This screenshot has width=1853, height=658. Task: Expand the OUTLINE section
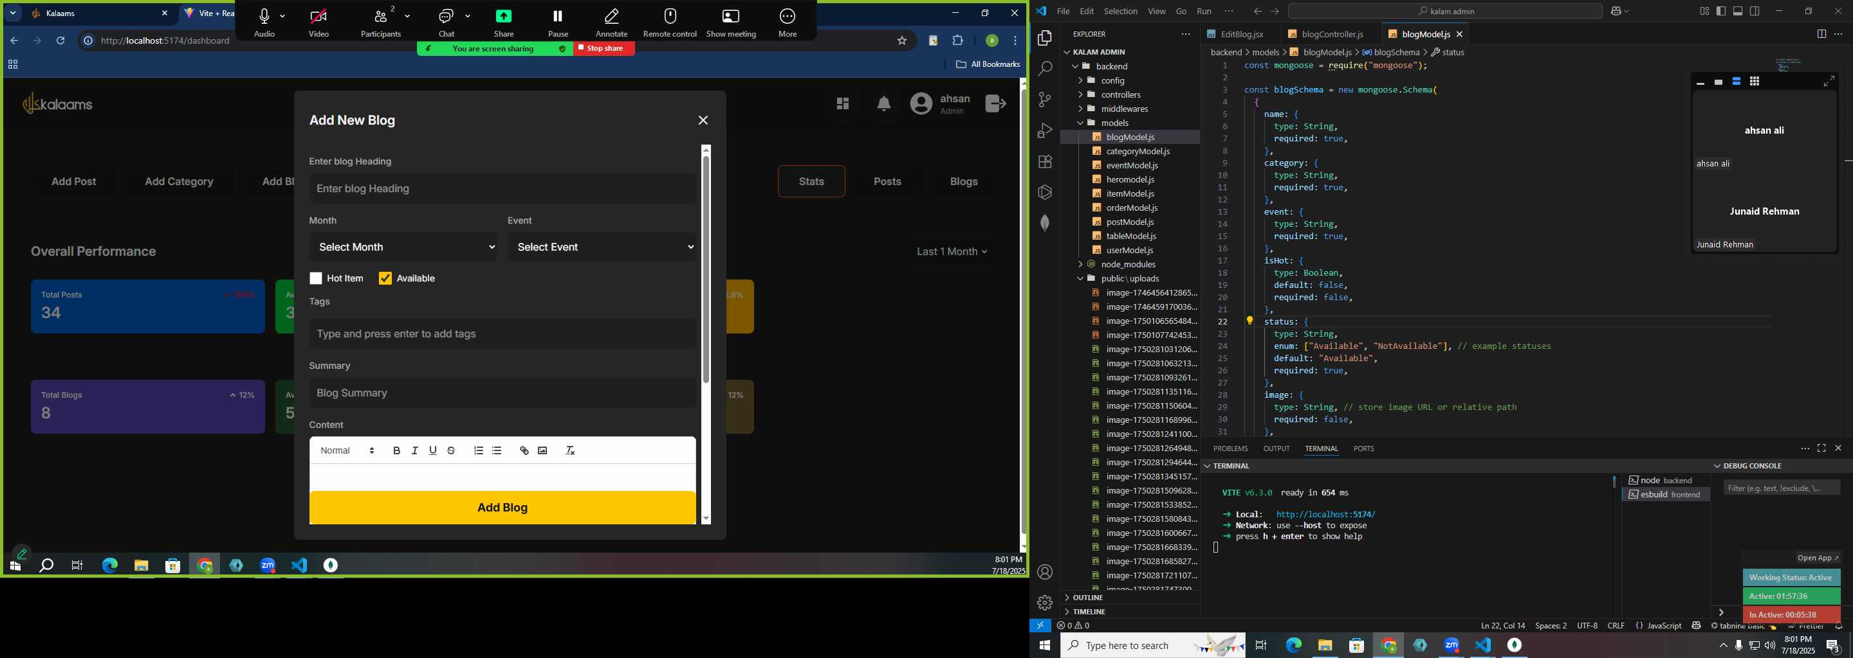[x=1087, y=598]
